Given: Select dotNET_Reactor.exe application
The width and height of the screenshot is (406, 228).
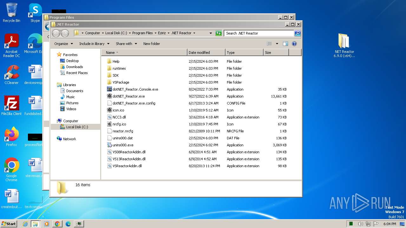Looking at the screenshot, I should [x=128, y=96].
